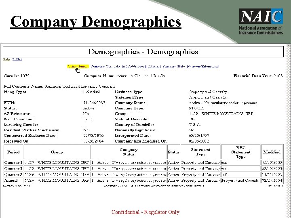The image size is (291, 218).
Task: Open the highlighted Other Names link
Action: click(78, 66)
